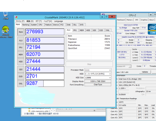The width and height of the screenshot is (156, 121).
Task: Open SPD tab in CPU-Z
Action: tap(137, 20)
